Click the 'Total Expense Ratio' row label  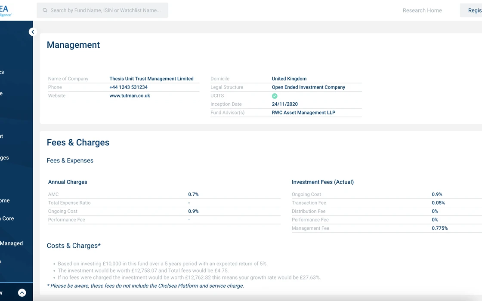(69, 203)
